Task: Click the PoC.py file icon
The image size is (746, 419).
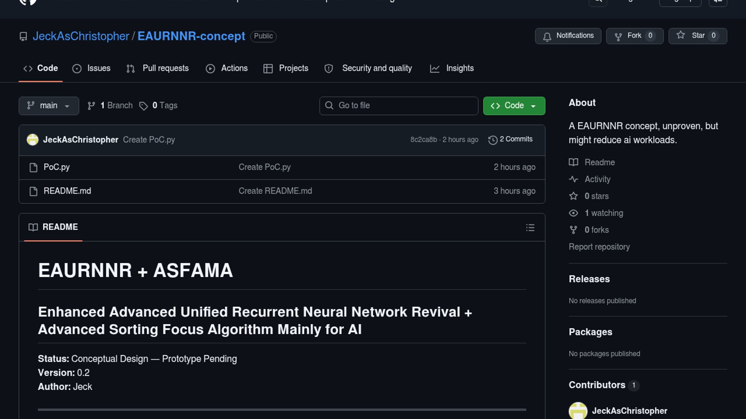Action: 33,168
